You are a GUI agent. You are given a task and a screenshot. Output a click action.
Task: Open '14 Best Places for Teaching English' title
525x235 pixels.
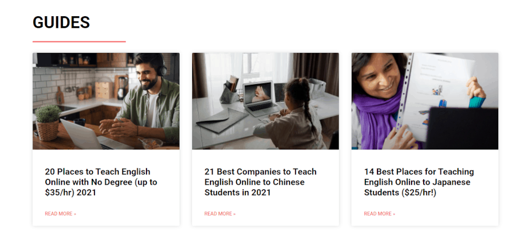point(419,182)
